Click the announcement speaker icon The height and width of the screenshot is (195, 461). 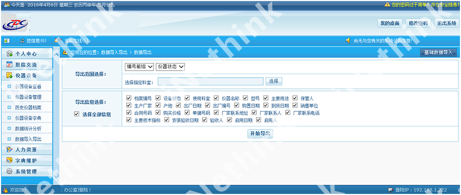click(x=348, y=41)
